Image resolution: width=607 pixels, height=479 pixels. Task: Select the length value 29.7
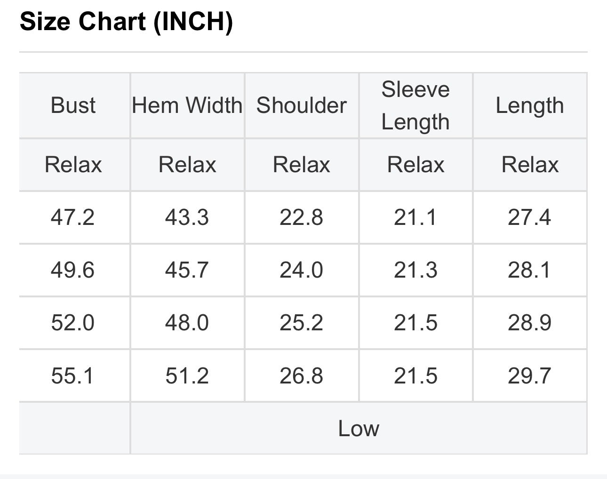click(530, 375)
